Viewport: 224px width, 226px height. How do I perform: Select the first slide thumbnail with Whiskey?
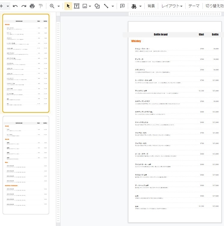click(26, 63)
